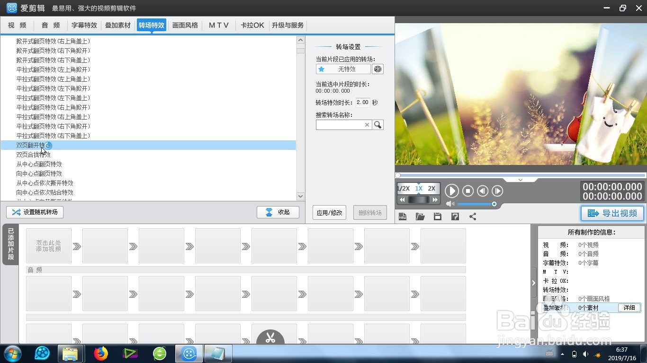Open the M T V tab
This screenshot has height=363, width=647.
218,25
